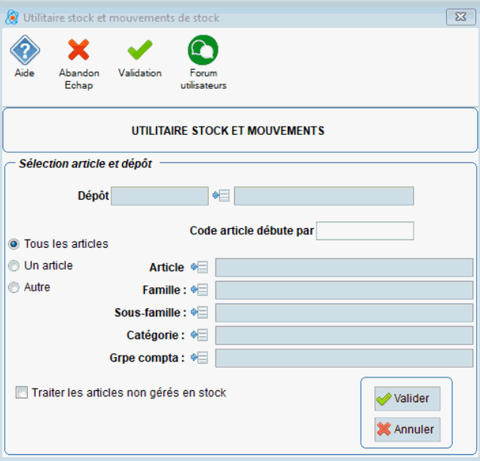Click the Dépôt code input field
This screenshot has width=480, height=461.
(159, 197)
